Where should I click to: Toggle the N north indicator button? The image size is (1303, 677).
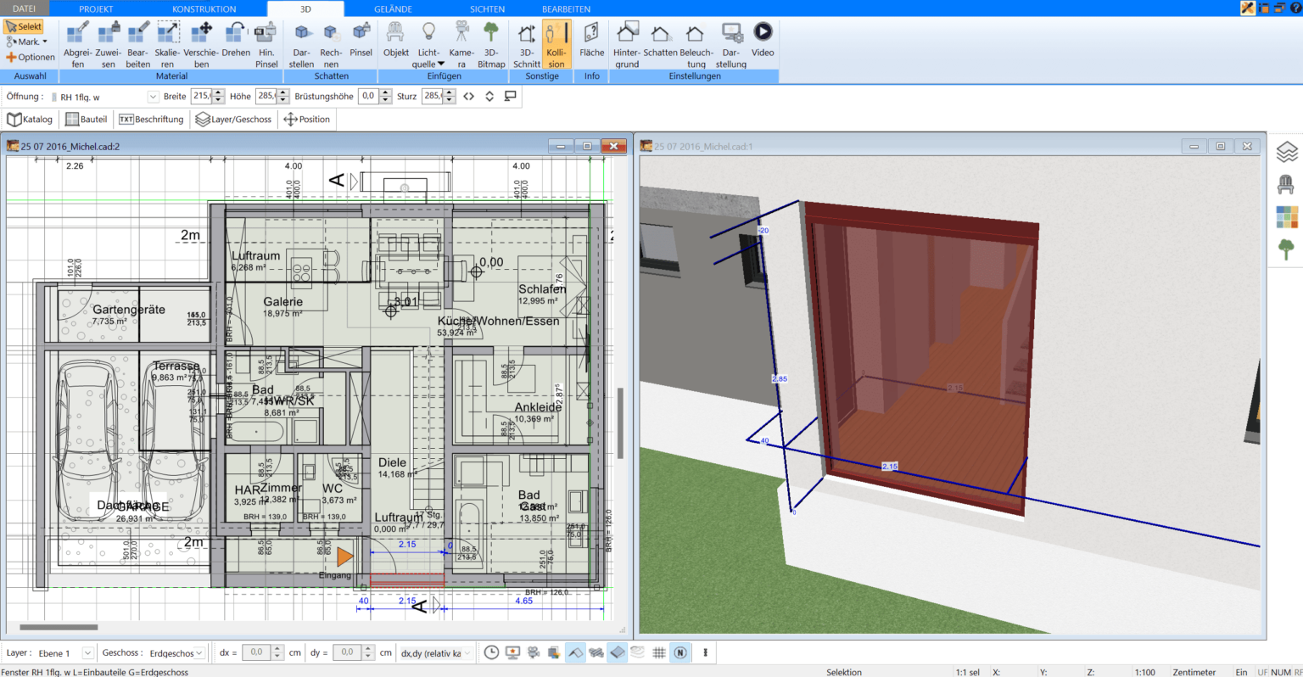click(x=680, y=652)
